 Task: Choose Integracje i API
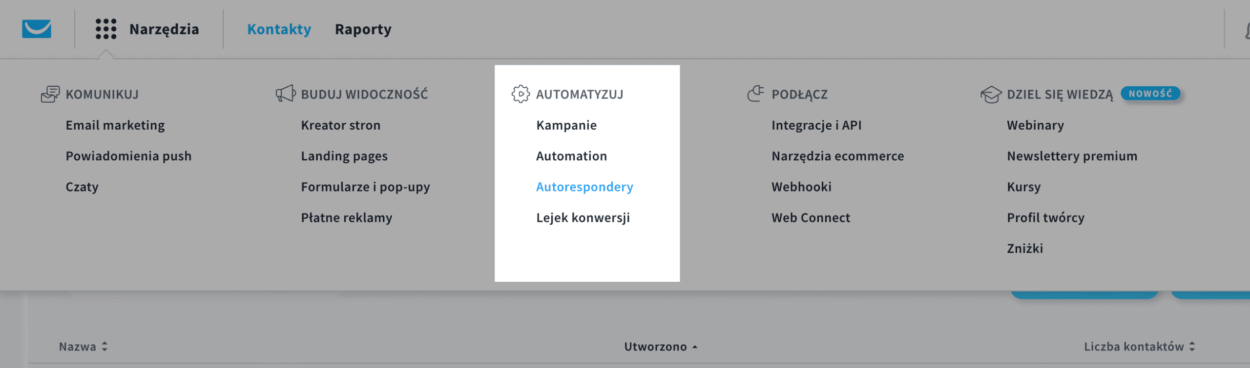tap(816, 125)
